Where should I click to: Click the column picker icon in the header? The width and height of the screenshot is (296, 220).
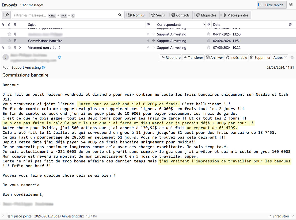290,25
